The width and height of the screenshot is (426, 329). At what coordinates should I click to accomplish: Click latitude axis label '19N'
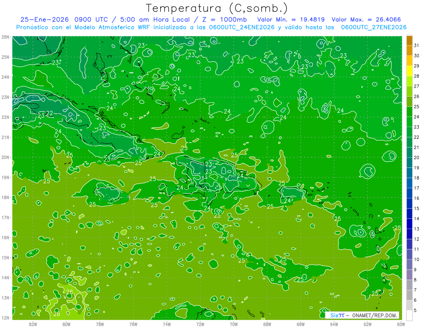pos(5,177)
